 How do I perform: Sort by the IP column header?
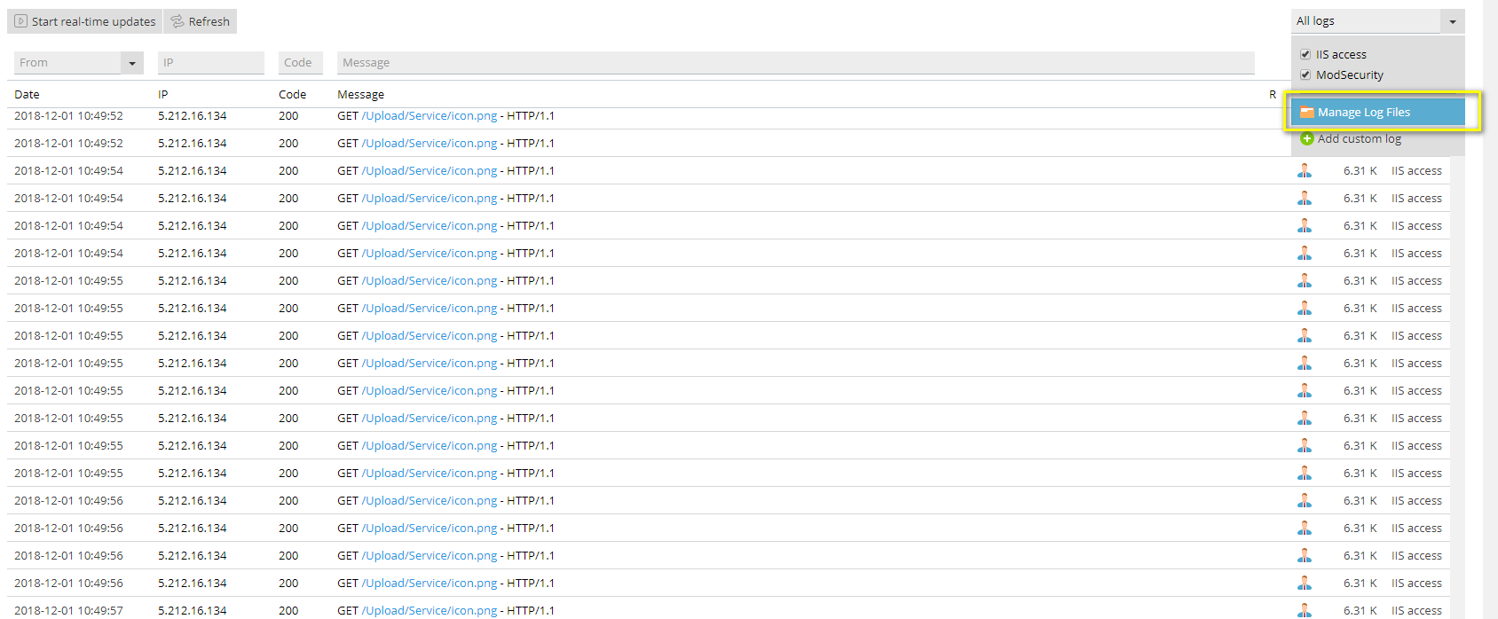pos(162,94)
